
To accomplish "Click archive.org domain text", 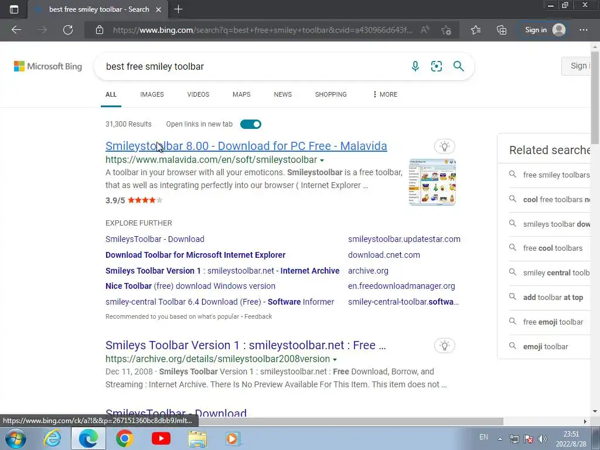I will pos(368,271).
